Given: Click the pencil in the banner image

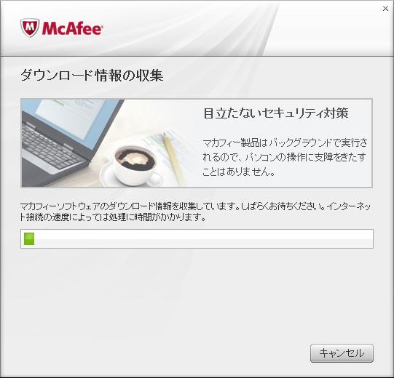Looking at the screenshot, I should 174,159.
